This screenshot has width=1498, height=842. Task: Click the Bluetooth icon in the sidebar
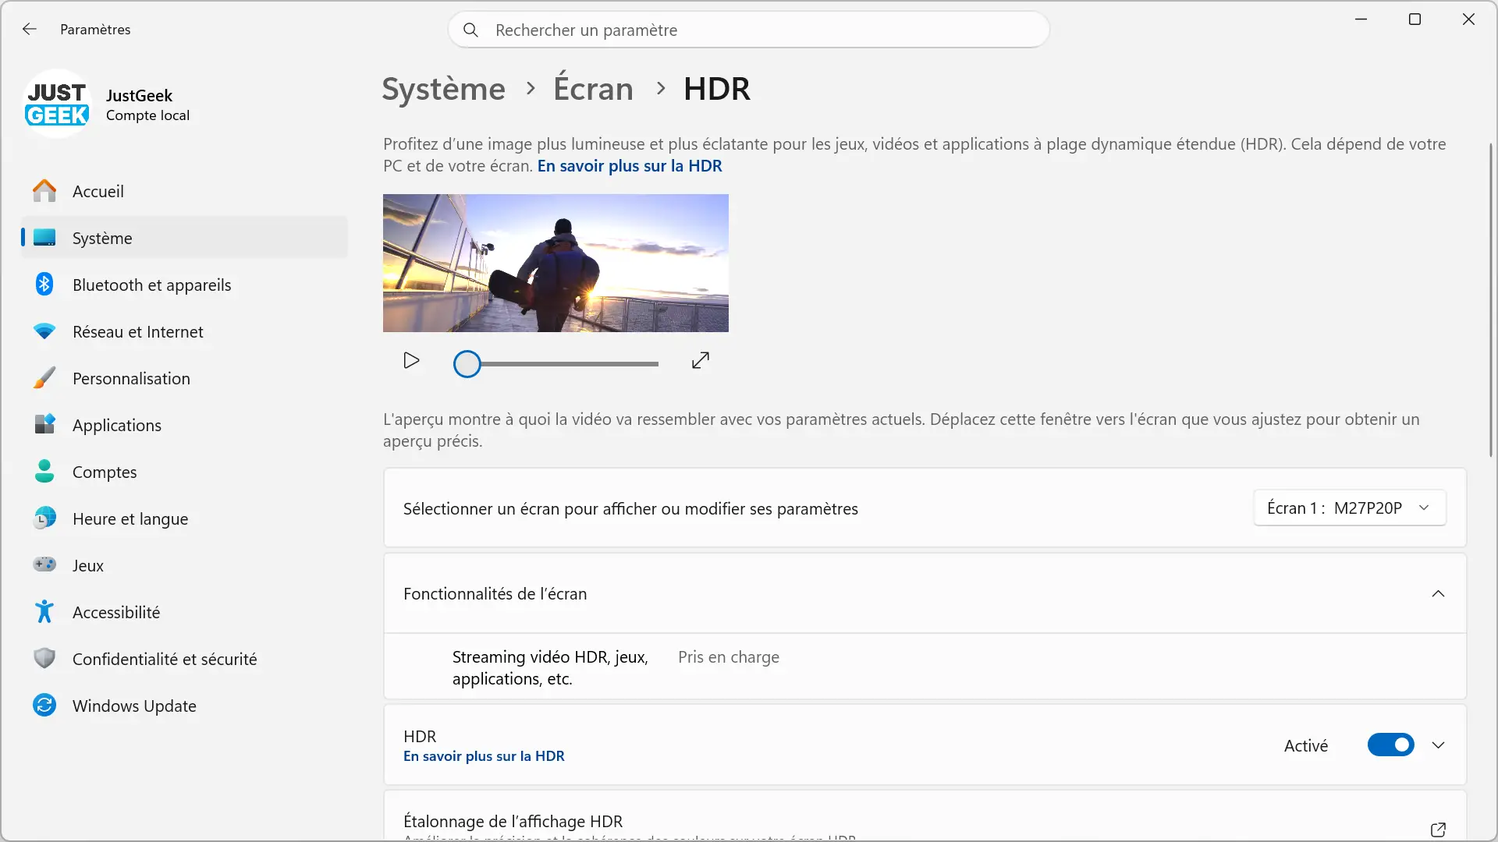[x=44, y=285]
